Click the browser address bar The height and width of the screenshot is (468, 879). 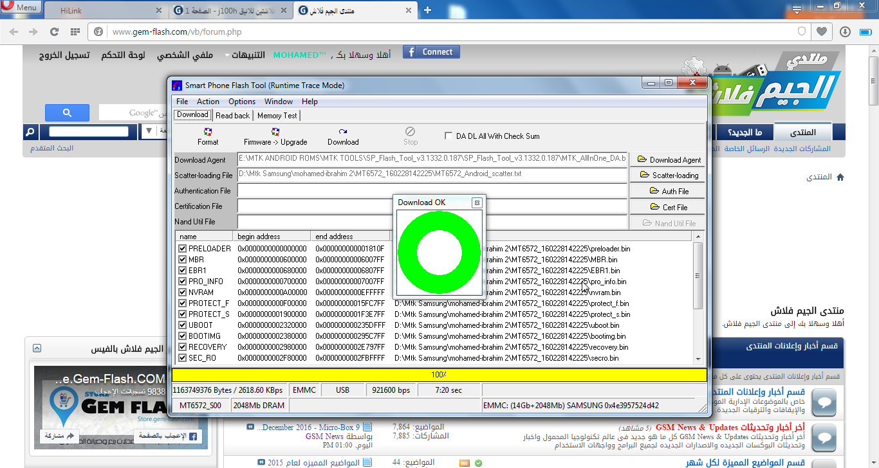(447, 32)
